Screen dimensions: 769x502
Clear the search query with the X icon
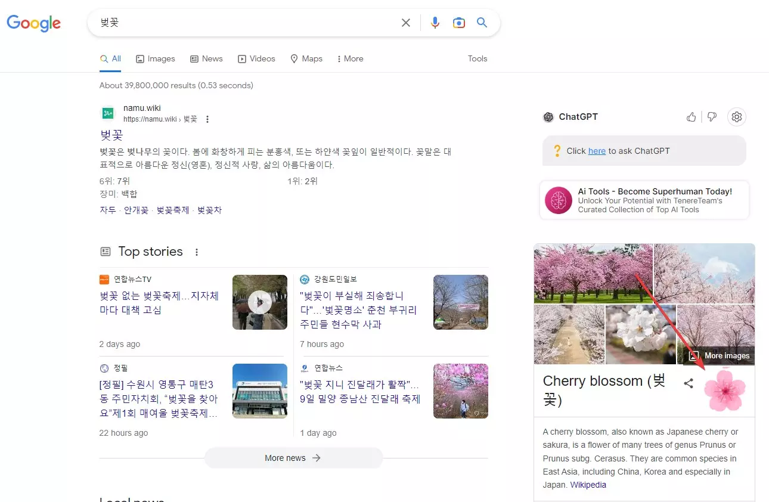pyautogui.click(x=406, y=22)
